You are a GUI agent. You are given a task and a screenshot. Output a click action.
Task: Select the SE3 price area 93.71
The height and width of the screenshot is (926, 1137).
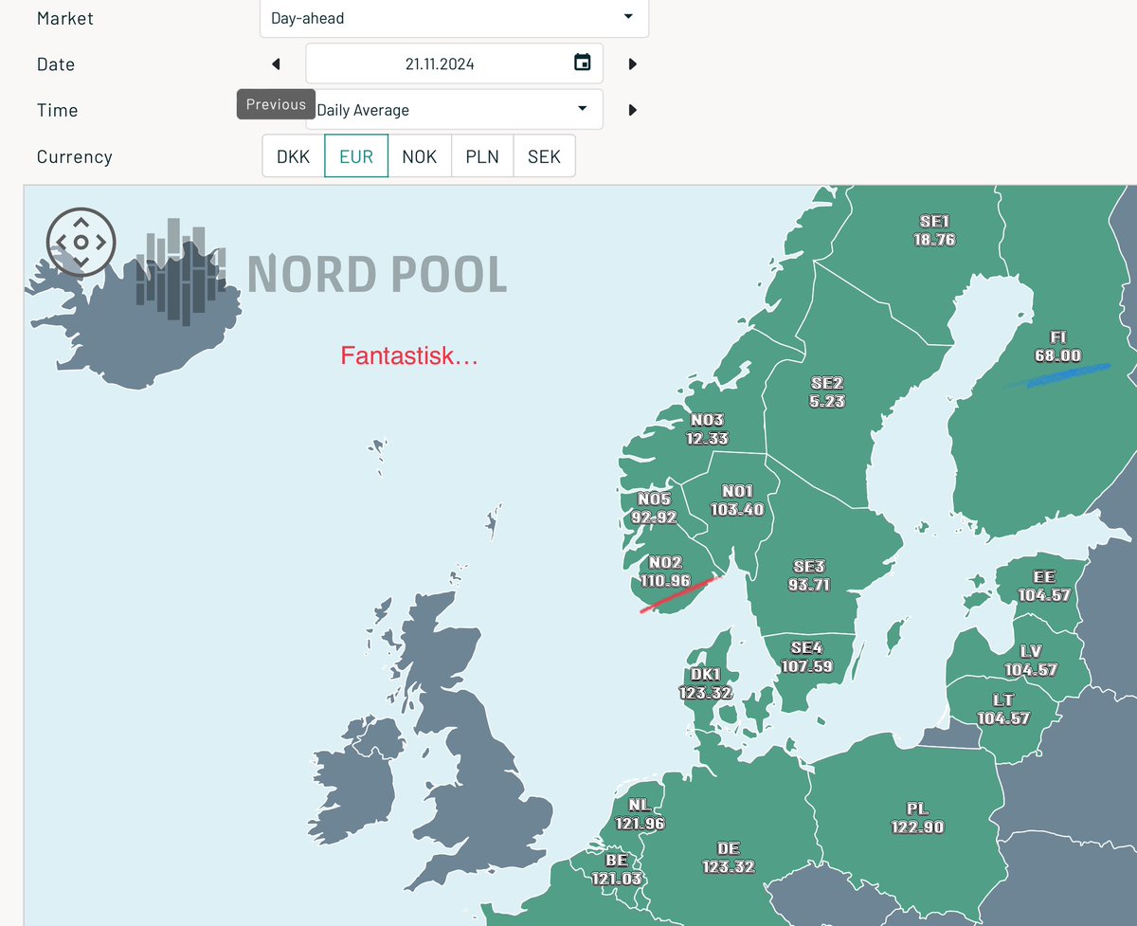click(x=809, y=575)
